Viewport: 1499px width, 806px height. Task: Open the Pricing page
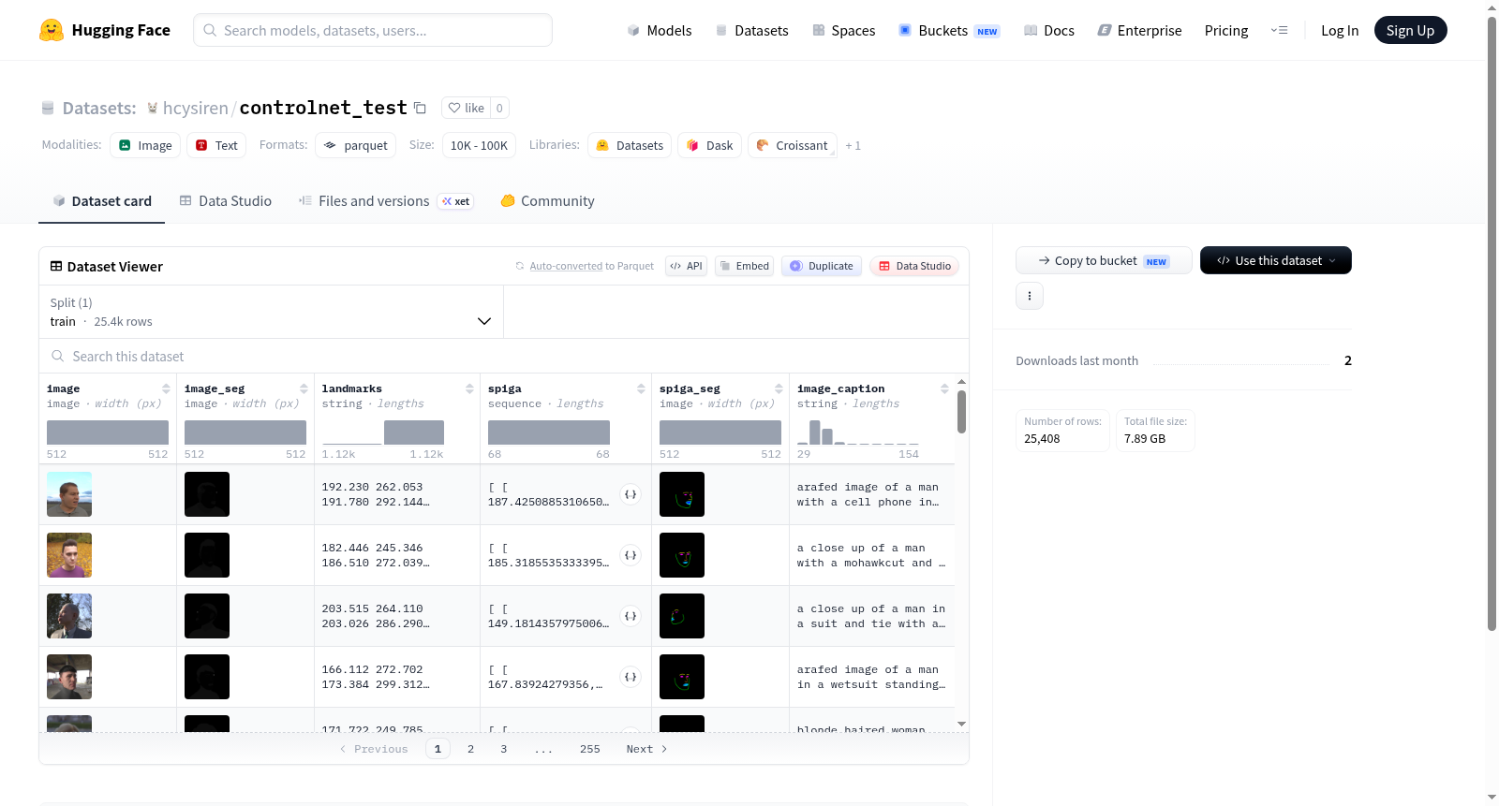click(1226, 31)
